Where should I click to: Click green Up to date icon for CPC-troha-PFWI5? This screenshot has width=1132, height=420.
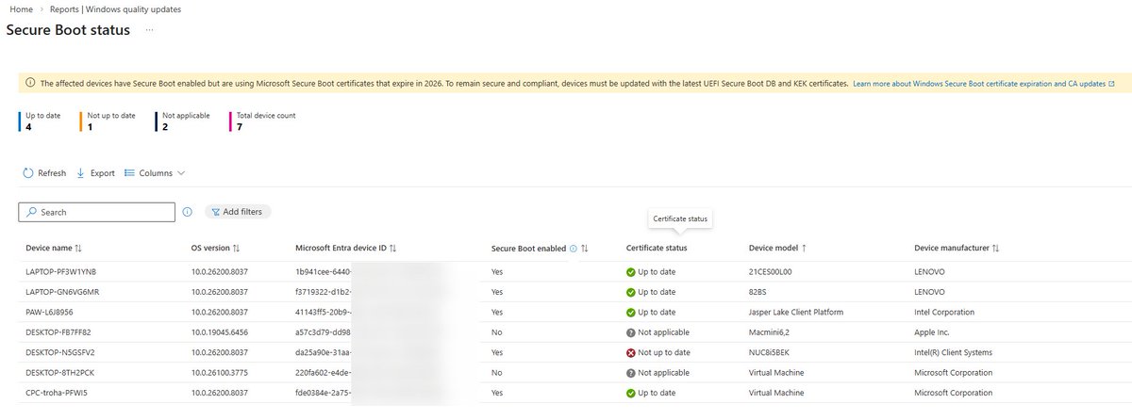[631, 393]
